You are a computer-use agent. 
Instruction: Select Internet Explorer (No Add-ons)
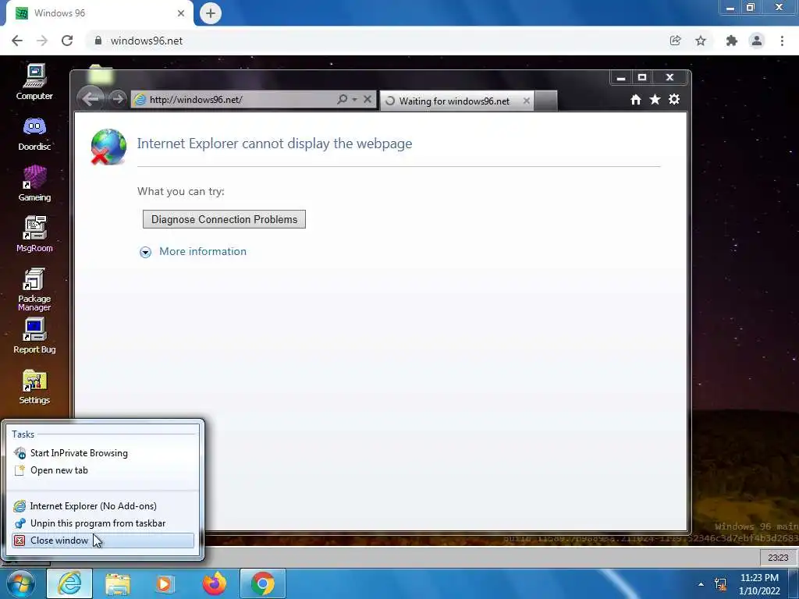[103, 505]
